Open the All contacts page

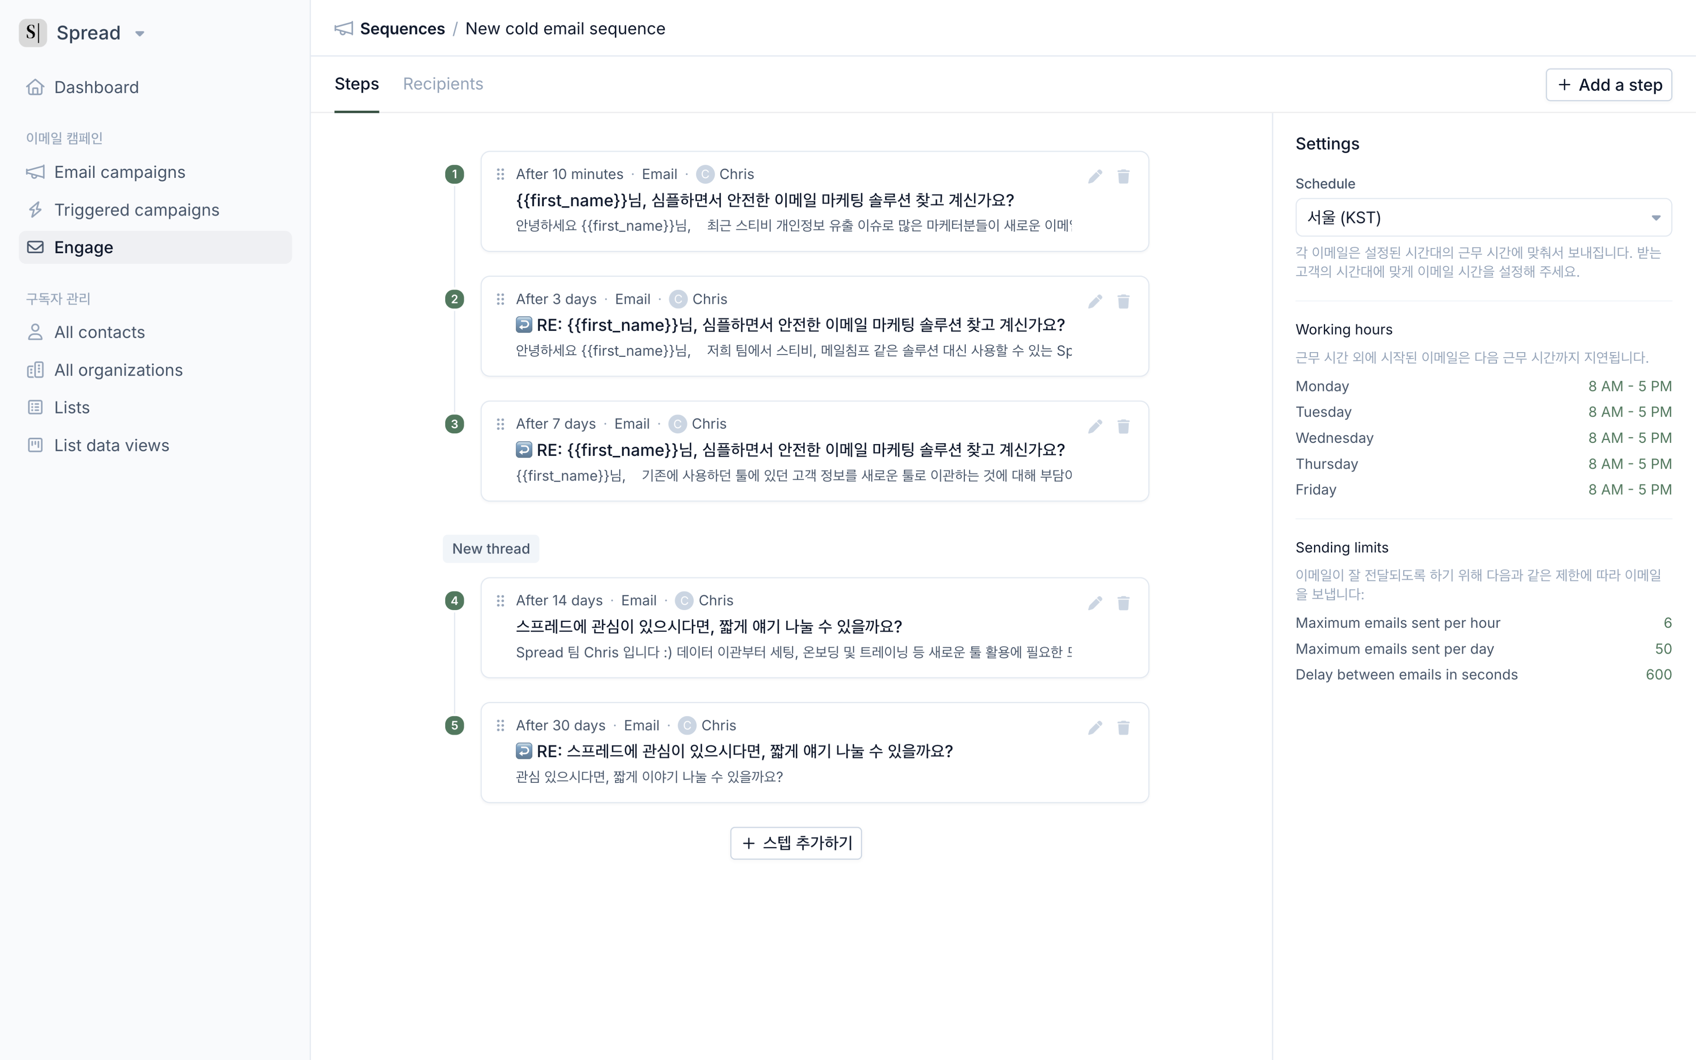click(99, 332)
